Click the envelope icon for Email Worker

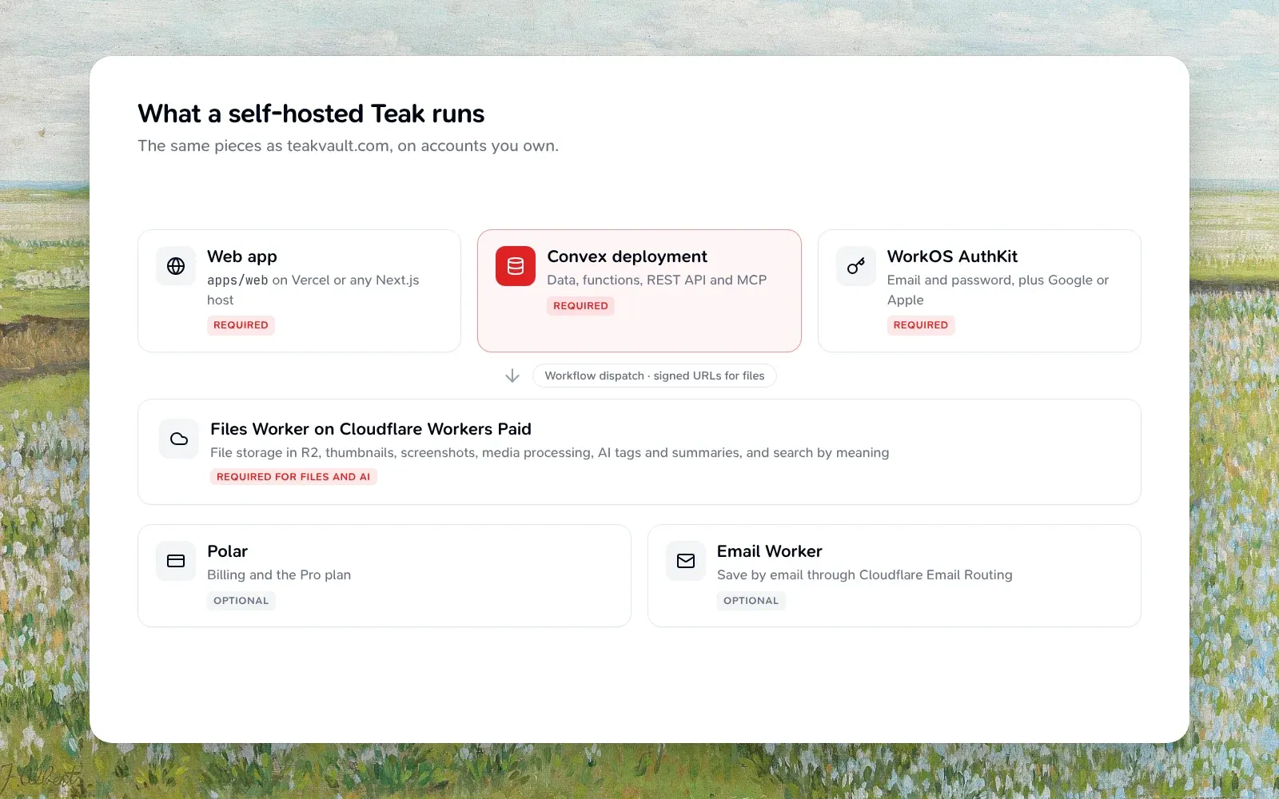coord(686,561)
